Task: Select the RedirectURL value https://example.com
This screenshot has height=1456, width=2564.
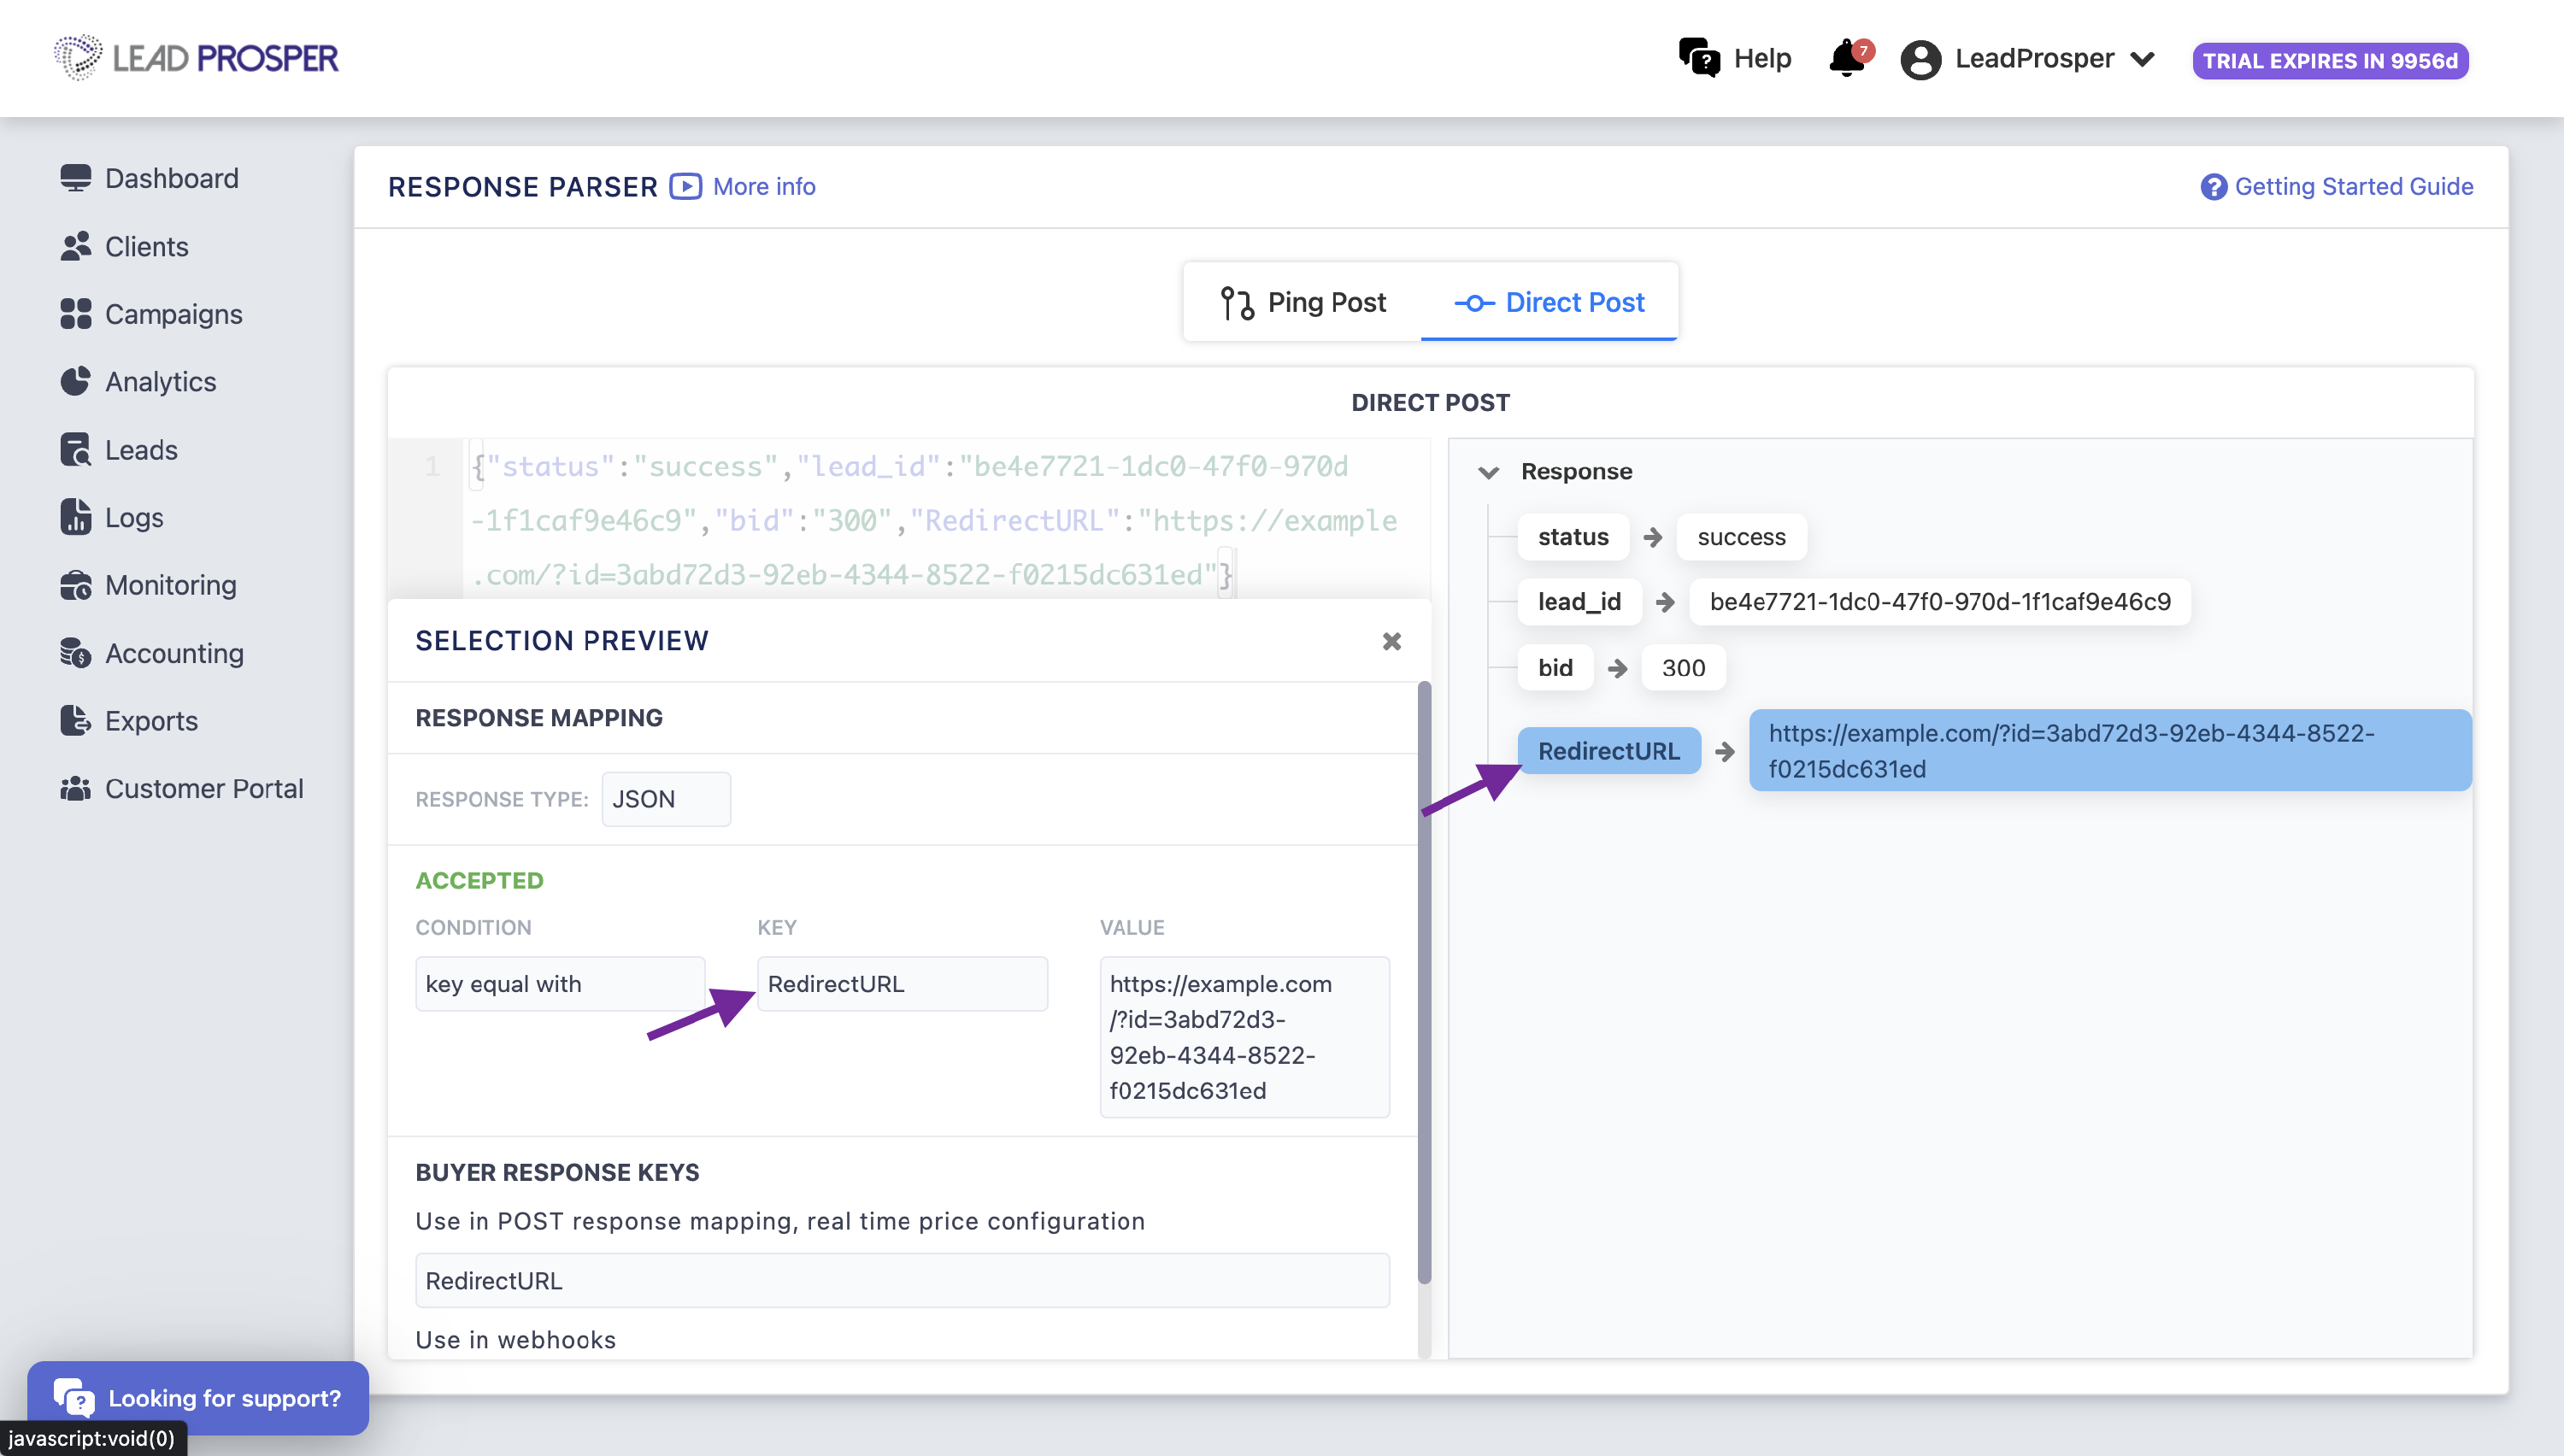Action: pos(2110,751)
